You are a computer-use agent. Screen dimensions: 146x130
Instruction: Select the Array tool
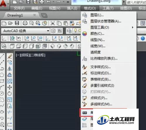coord(10,81)
